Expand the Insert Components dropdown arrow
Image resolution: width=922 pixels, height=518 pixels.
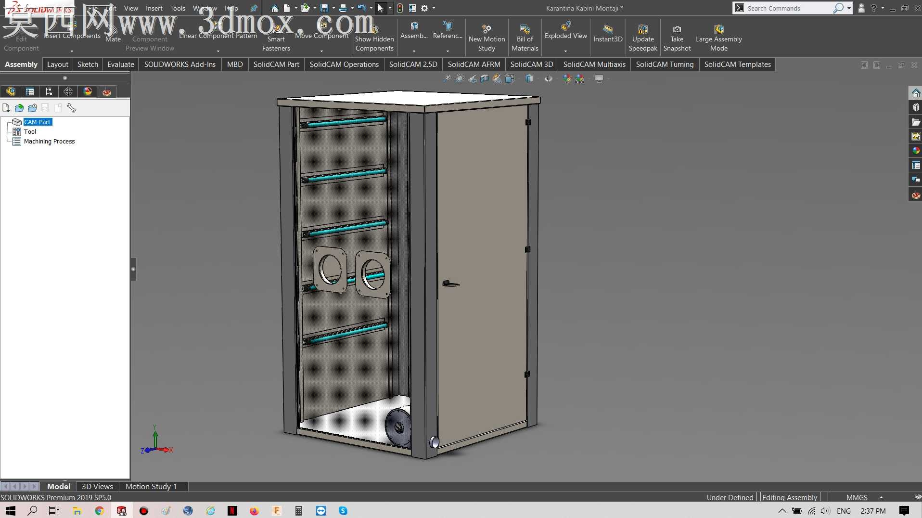[x=72, y=51]
